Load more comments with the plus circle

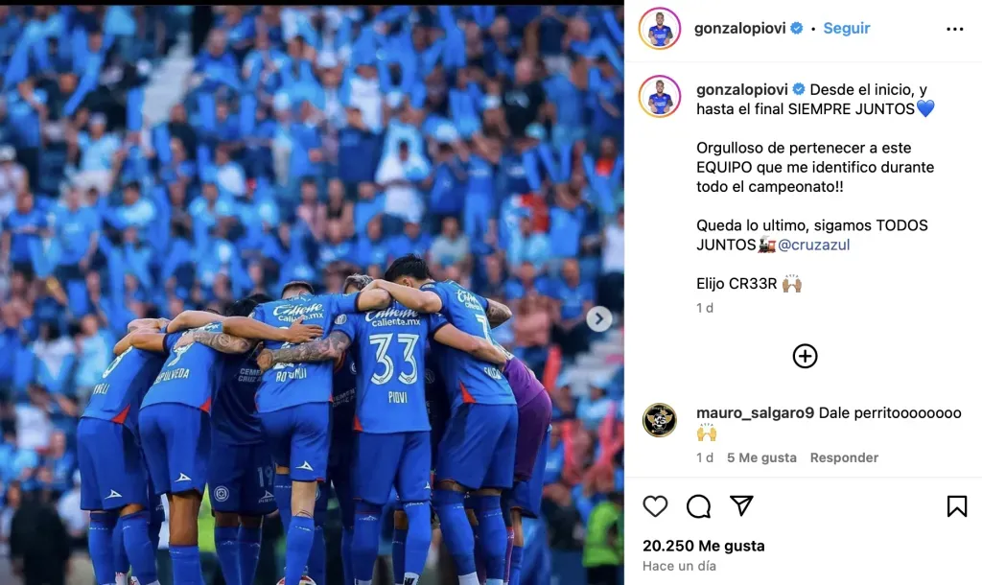click(805, 356)
